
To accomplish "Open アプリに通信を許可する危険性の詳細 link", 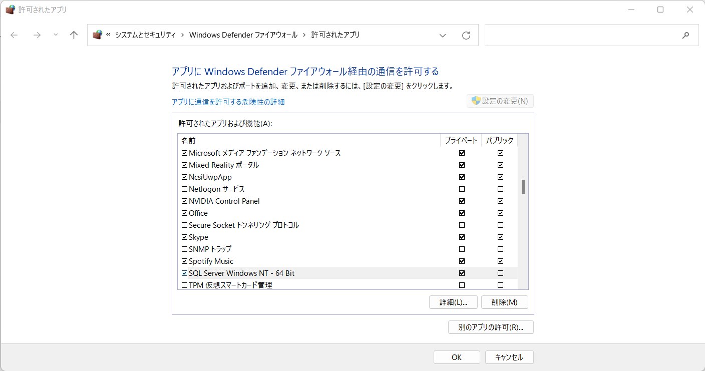I will click(228, 102).
